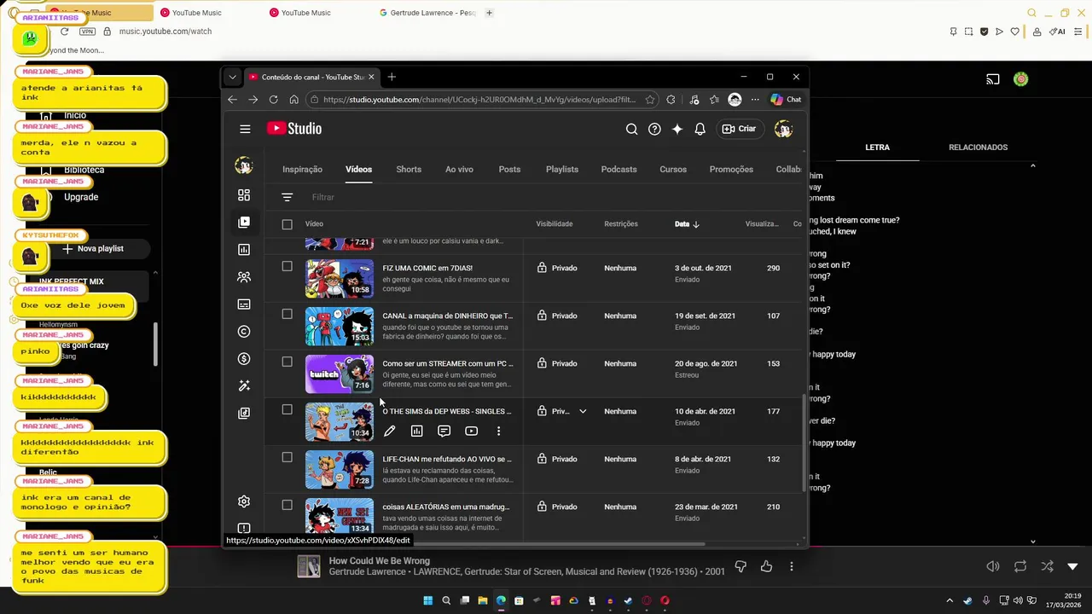Like the song in YouTube Music player
Image resolution: width=1092 pixels, height=614 pixels.
point(766,566)
